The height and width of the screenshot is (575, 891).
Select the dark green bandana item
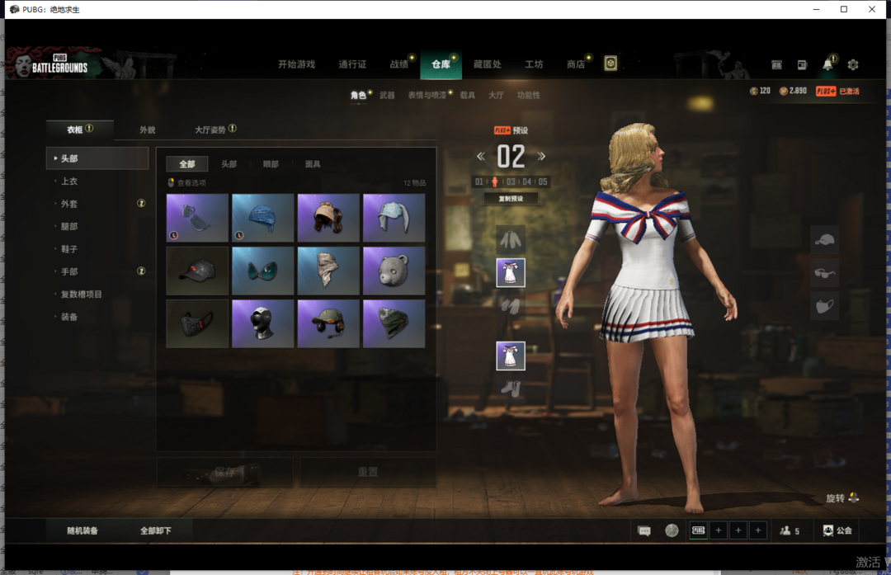point(394,323)
